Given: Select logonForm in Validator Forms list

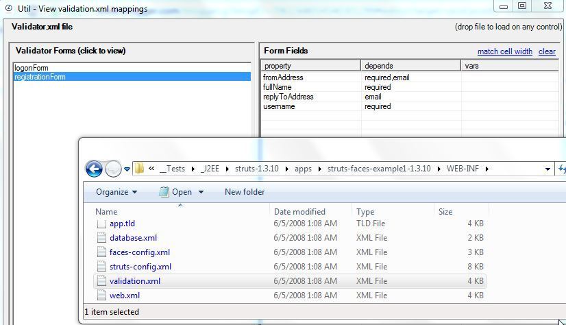Looking at the screenshot, I should tap(32, 68).
